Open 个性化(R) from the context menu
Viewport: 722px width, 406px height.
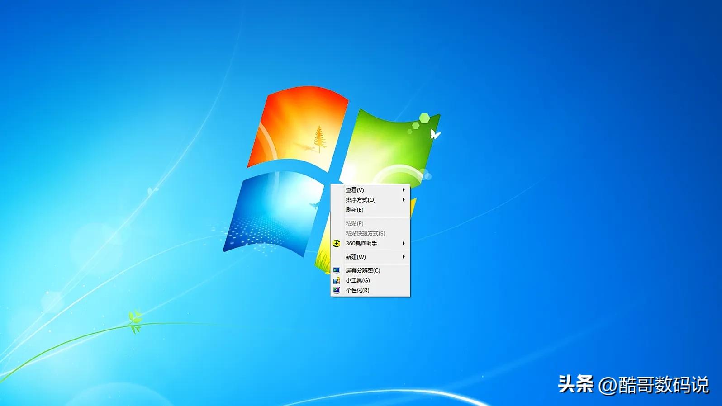pyautogui.click(x=370, y=290)
